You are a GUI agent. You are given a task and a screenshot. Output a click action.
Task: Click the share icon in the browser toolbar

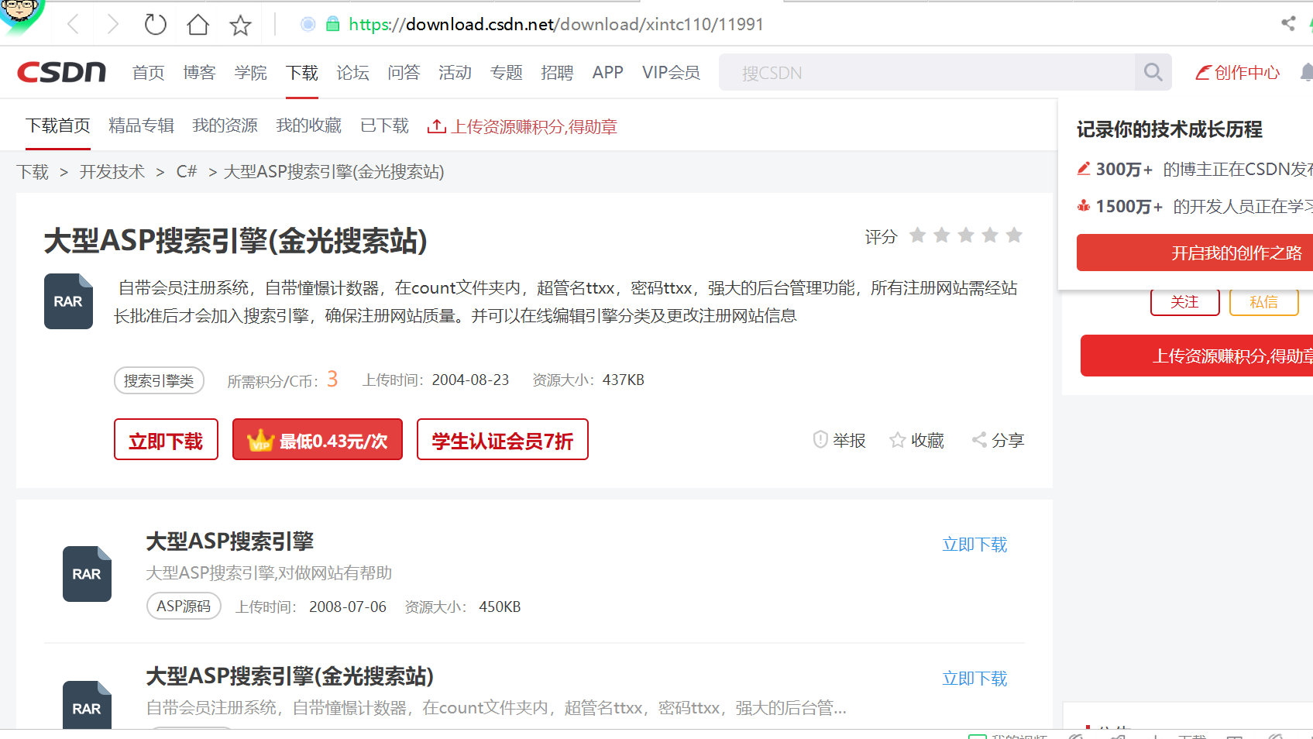(x=1288, y=24)
